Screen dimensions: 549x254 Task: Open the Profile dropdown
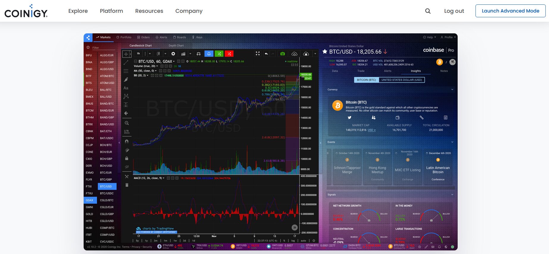(x=448, y=37)
